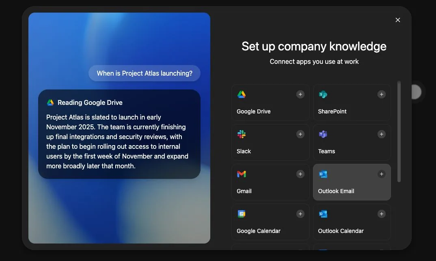Image resolution: width=436 pixels, height=261 pixels.
Task: Click the SharePoint logo icon
Action: point(323,94)
